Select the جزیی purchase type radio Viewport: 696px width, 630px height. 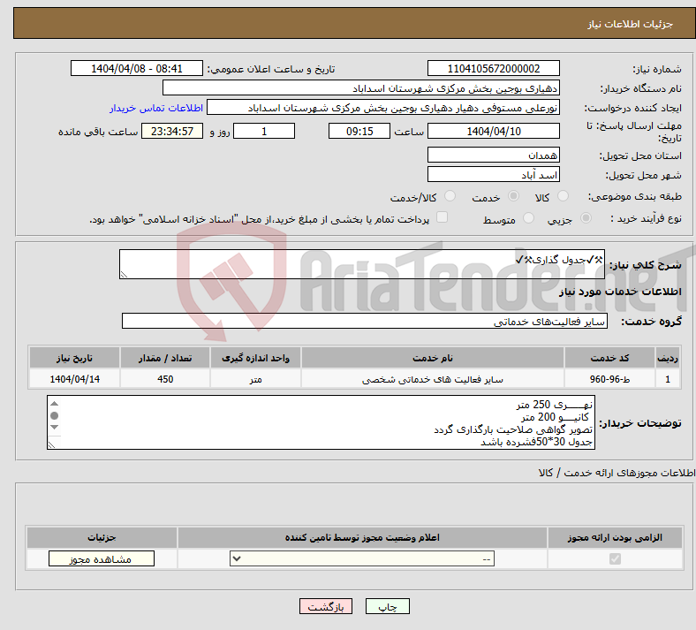click(x=586, y=218)
